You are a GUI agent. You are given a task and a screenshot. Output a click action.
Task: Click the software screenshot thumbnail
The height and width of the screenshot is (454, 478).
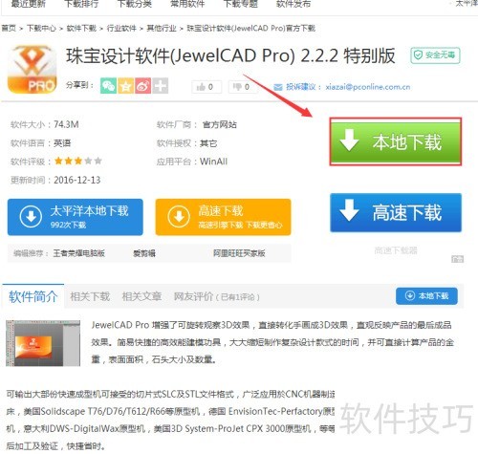tap(43, 343)
